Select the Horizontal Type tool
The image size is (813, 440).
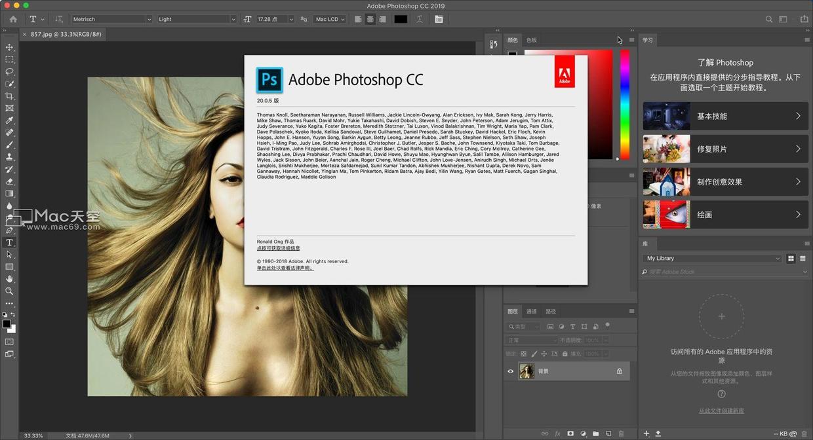9,242
